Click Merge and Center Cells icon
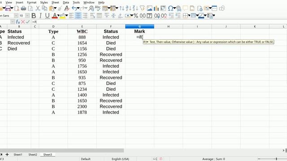 [99, 16]
